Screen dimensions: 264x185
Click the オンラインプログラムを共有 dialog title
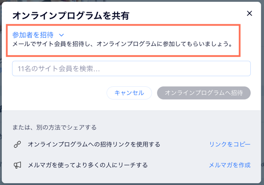(71, 16)
